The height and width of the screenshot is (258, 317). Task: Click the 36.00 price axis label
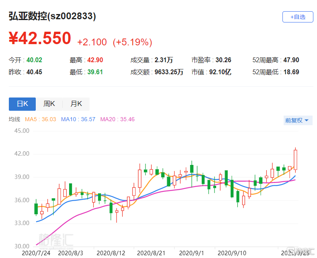[22, 200]
